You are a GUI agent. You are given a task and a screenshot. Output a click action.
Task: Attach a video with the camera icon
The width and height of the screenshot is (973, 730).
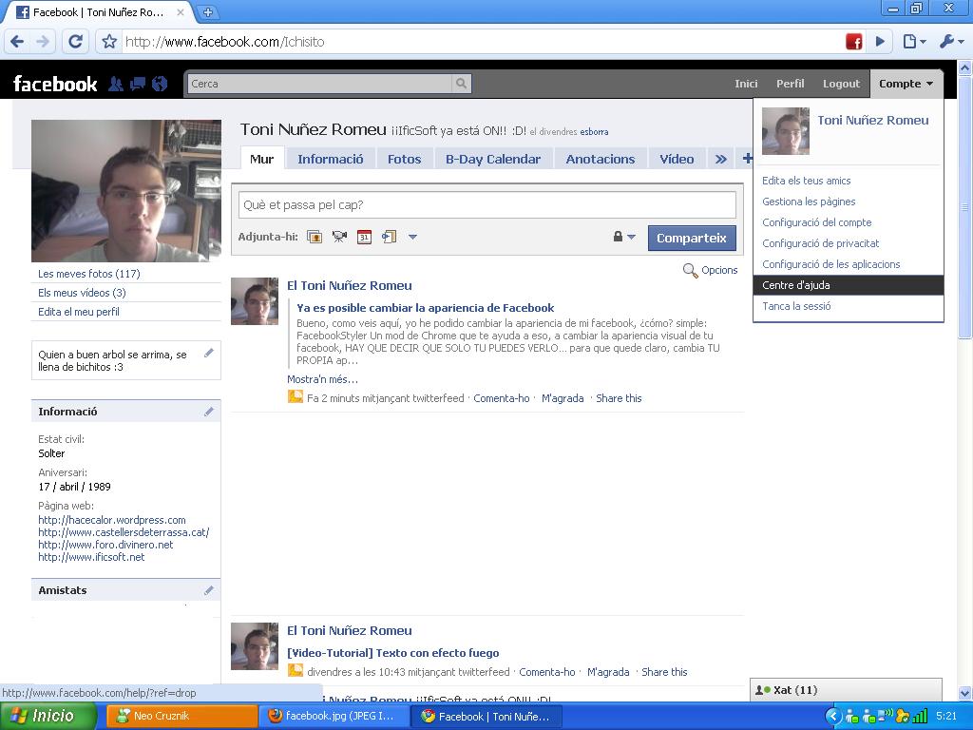click(339, 237)
